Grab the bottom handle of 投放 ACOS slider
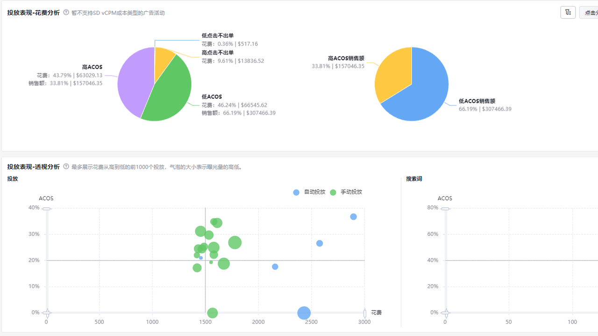The height and width of the screenshot is (336, 598). pos(46,312)
